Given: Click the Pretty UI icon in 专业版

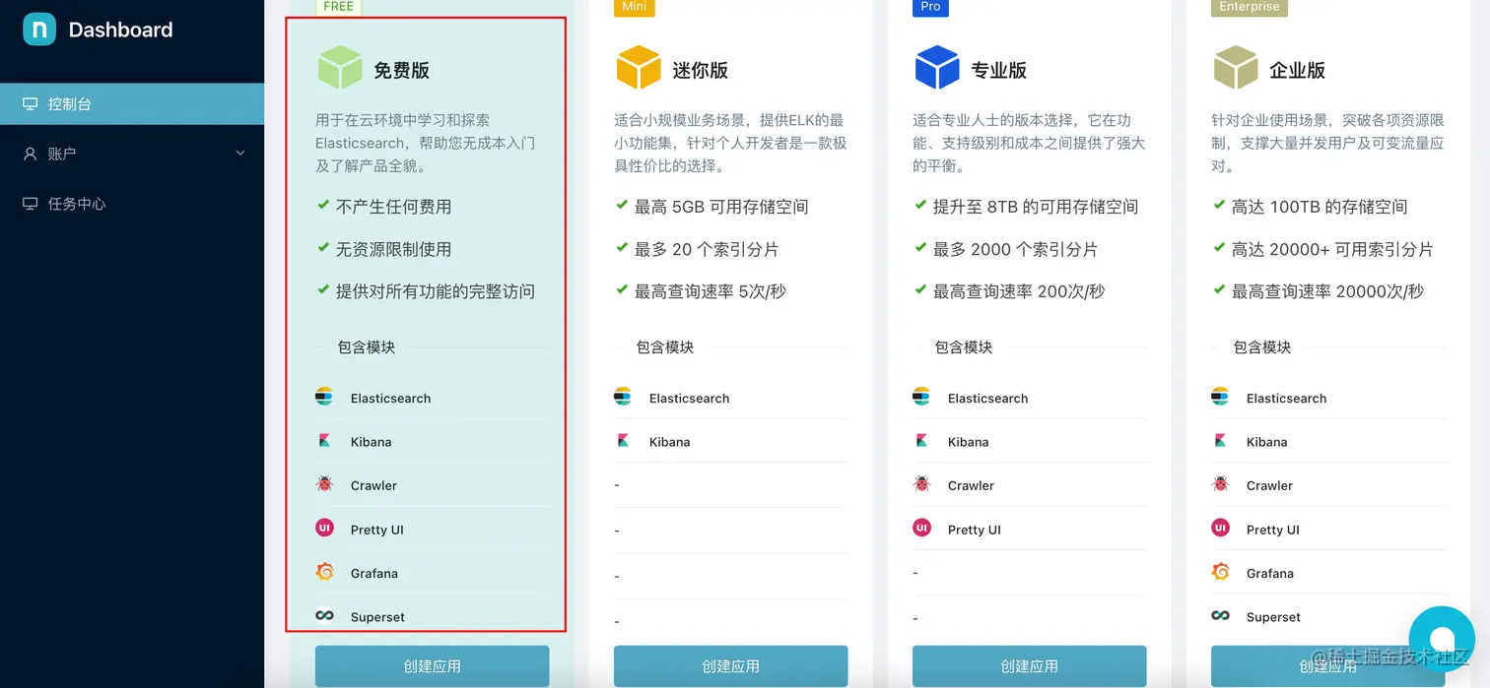Looking at the screenshot, I should 921,528.
